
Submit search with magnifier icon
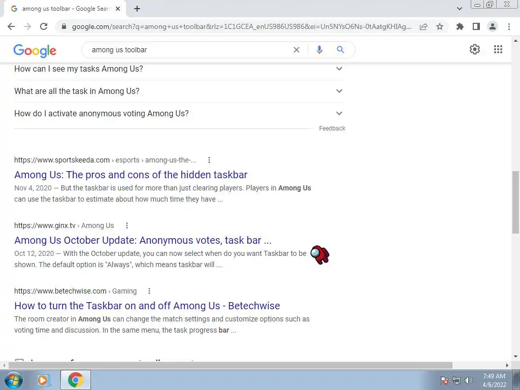[x=340, y=50]
